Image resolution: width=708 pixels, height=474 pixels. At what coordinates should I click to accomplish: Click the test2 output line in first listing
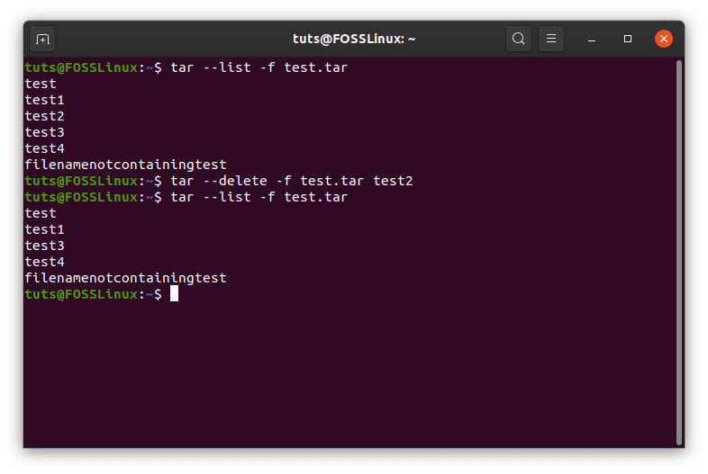[x=44, y=116]
